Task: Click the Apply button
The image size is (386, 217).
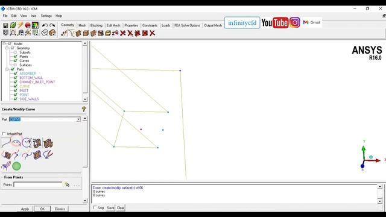Action: [x=25, y=209]
